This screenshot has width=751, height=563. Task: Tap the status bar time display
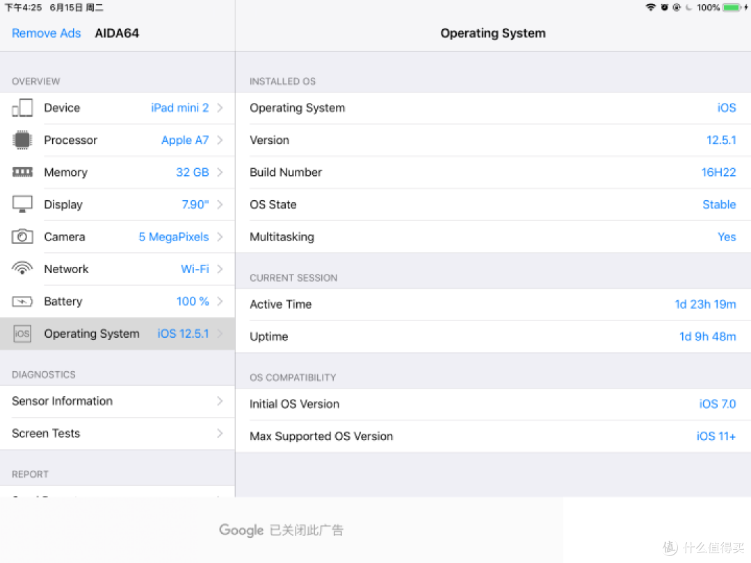23,8
